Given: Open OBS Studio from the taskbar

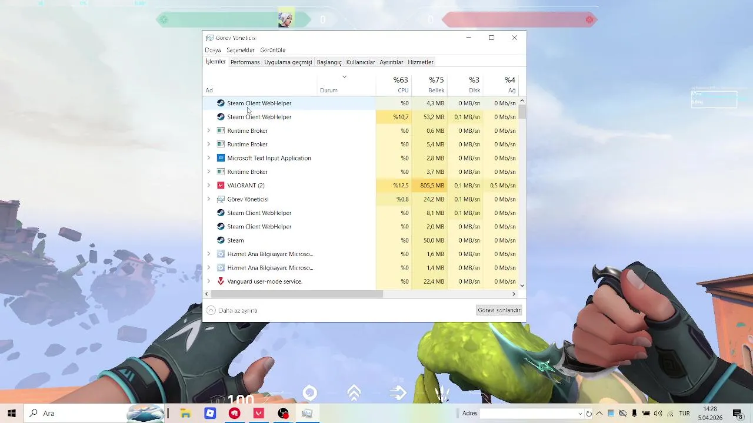Looking at the screenshot, I should (283, 414).
